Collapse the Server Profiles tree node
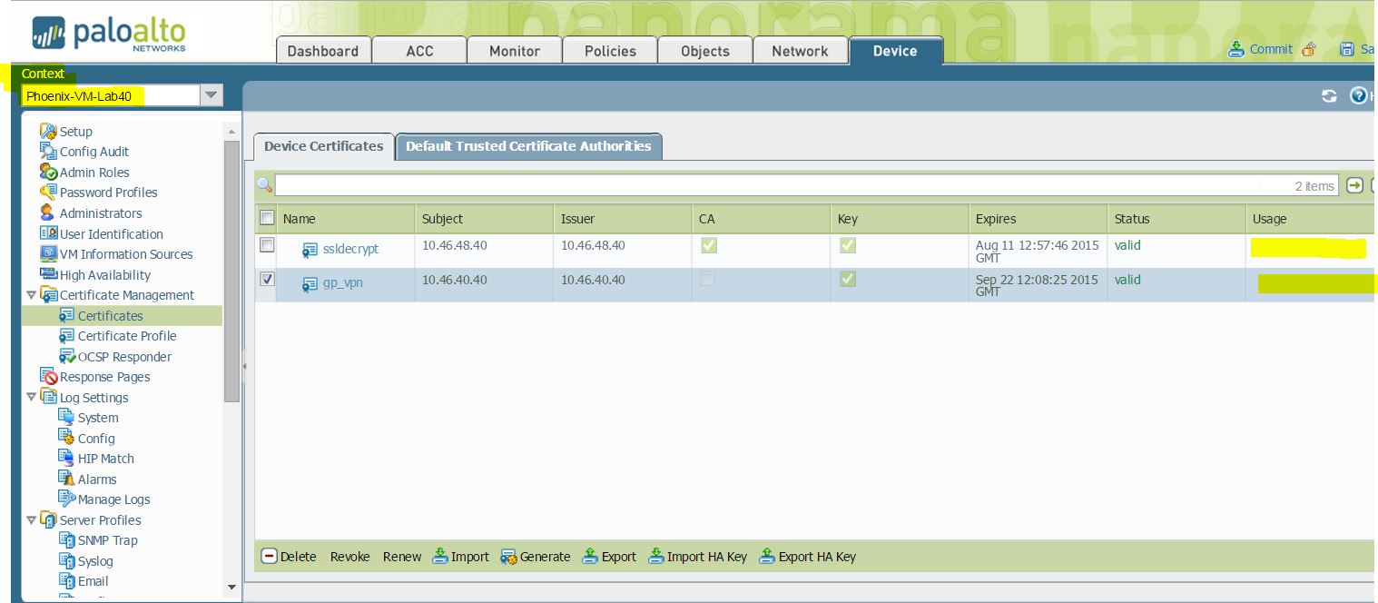This screenshot has height=603, width=1378. [32, 520]
